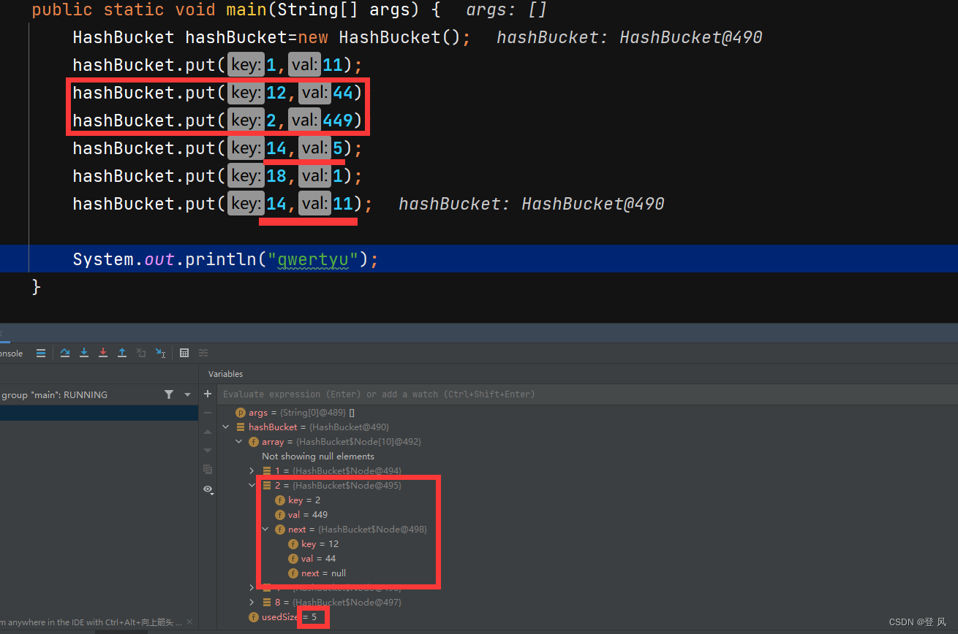958x634 pixels.
Task: Click the hashBucket.put key 1 line
Action: tap(217, 65)
